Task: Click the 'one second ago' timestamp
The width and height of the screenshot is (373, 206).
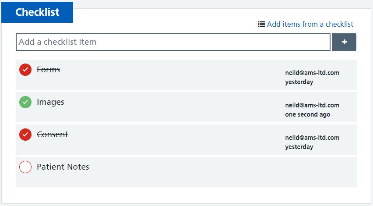Action: [308, 114]
